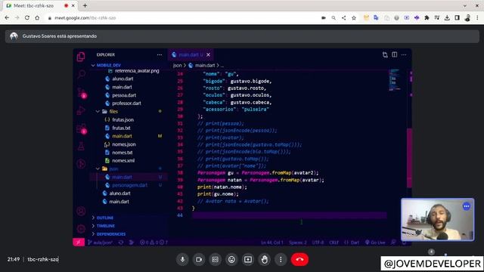Open Extensions view in activity bar
The height and width of the screenshot is (272, 484).
[x=82, y=129]
